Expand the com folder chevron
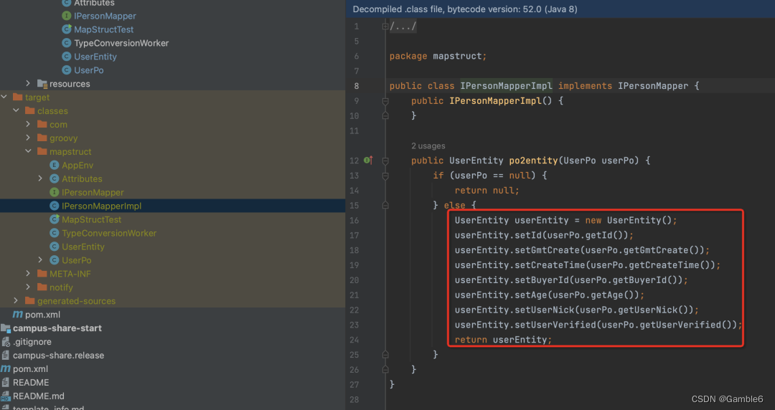775x410 pixels. click(x=28, y=125)
